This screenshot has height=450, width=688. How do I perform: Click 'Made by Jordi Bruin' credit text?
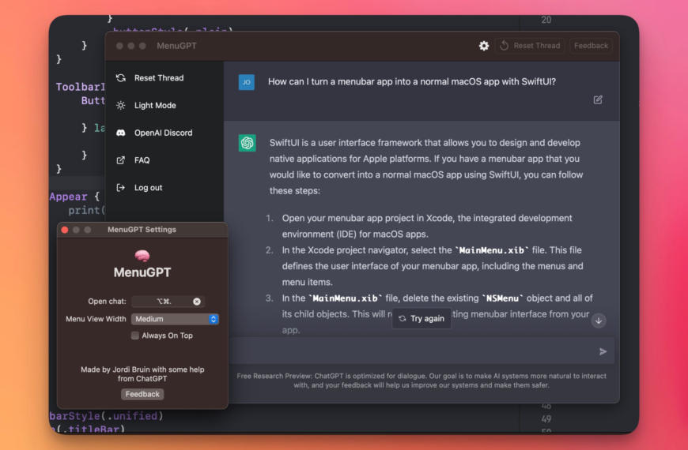(142, 373)
